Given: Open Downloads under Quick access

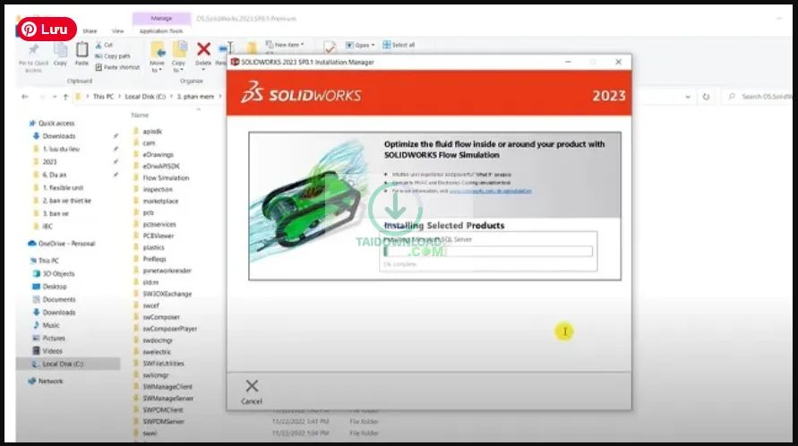Looking at the screenshot, I should [59, 136].
